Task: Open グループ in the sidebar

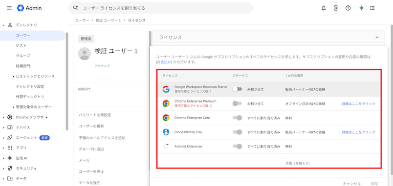Action: pyautogui.click(x=23, y=56)
